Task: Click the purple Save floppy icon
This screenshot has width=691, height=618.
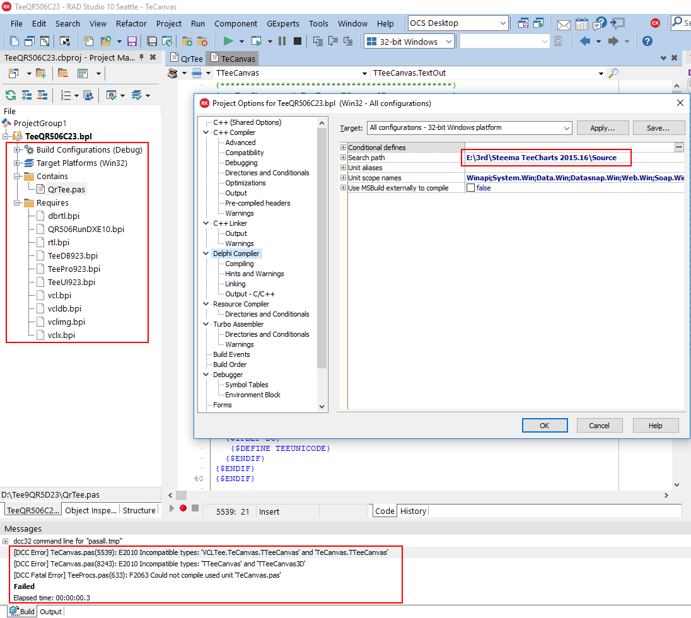Action: (x=132, y=42)
